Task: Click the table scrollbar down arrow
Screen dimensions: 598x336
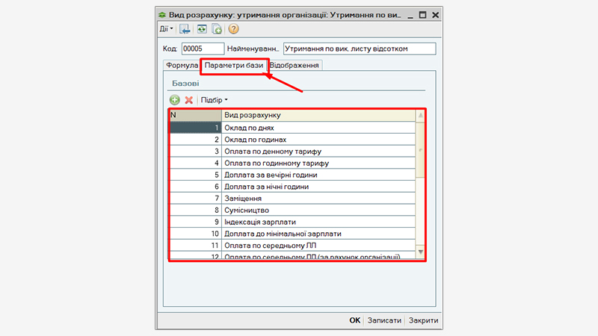Action: point(420,252)
